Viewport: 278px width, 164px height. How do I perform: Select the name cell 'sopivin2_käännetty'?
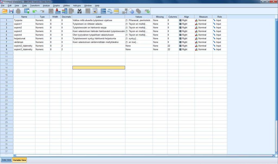click(x=24, y=46)
